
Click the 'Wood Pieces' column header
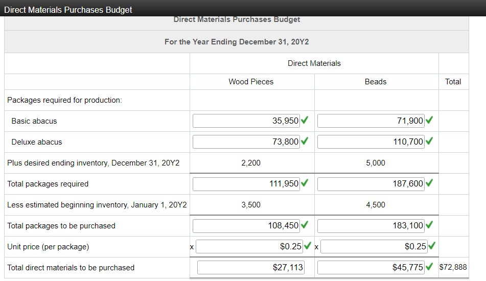[251, 82]
